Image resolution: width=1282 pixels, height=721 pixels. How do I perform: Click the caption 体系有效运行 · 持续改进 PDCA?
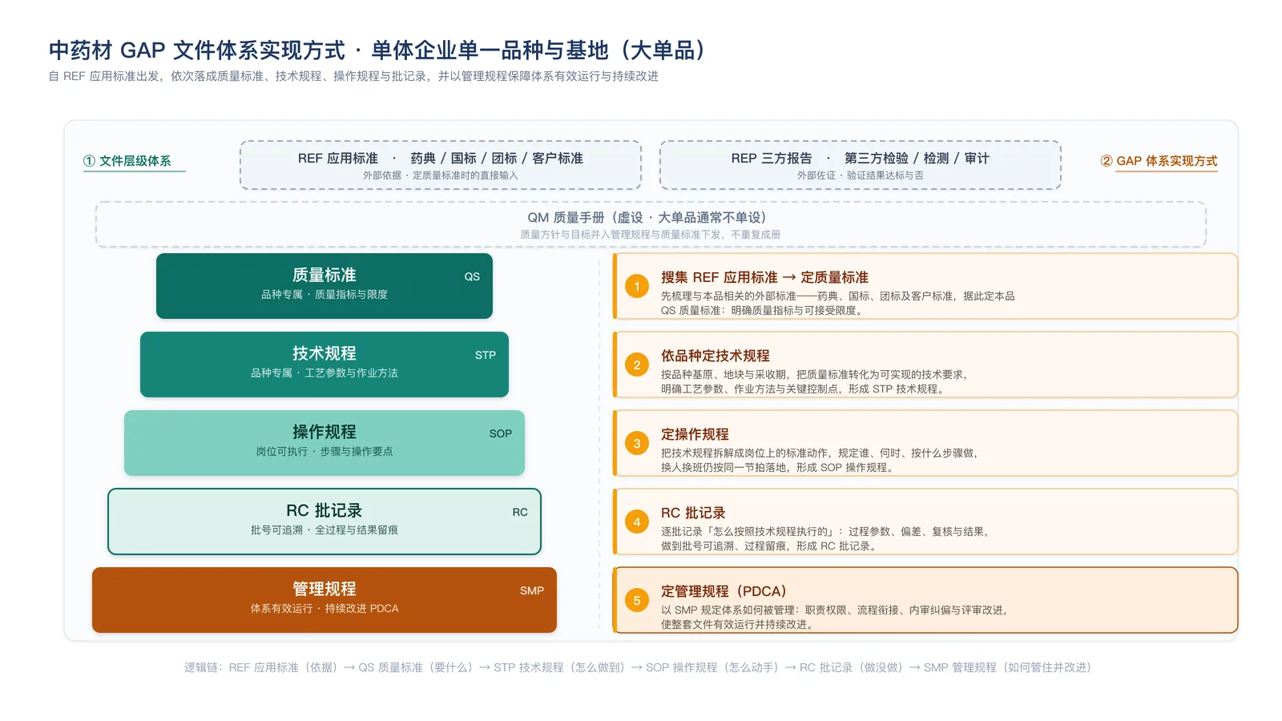point(325,609)
